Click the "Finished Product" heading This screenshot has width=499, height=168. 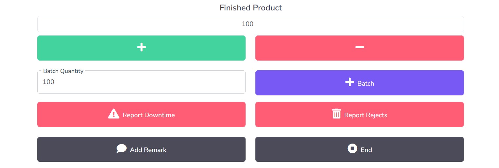click(x=250, y=8)
